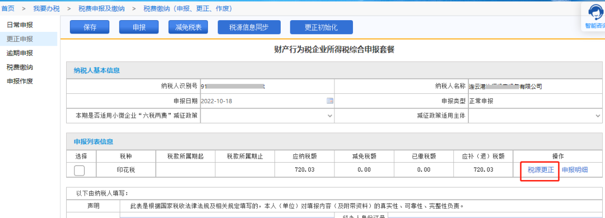
Task: Click the 声明 label cell
Action: pyautogui.click(x=93, y=206)
